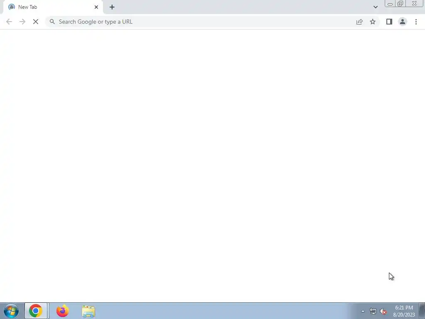Viewport: 425px width, 319px height.
Task: Click the Show desktop strip
Action: [422, 311]
